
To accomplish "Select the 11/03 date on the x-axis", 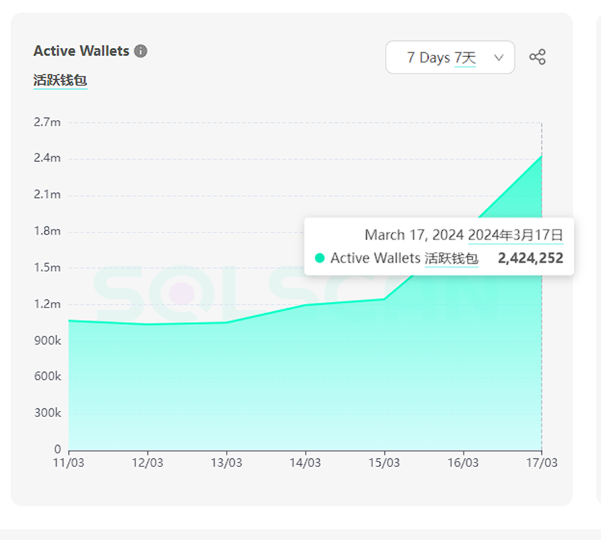I will point(69,463).
